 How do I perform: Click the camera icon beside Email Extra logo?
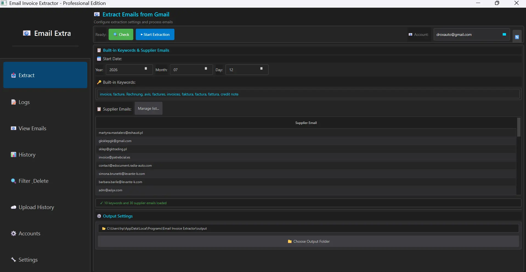[x=27, y=33]
